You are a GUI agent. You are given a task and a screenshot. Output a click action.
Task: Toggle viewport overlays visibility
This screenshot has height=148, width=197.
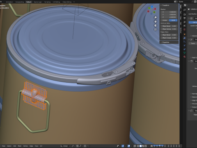[129, 146]
